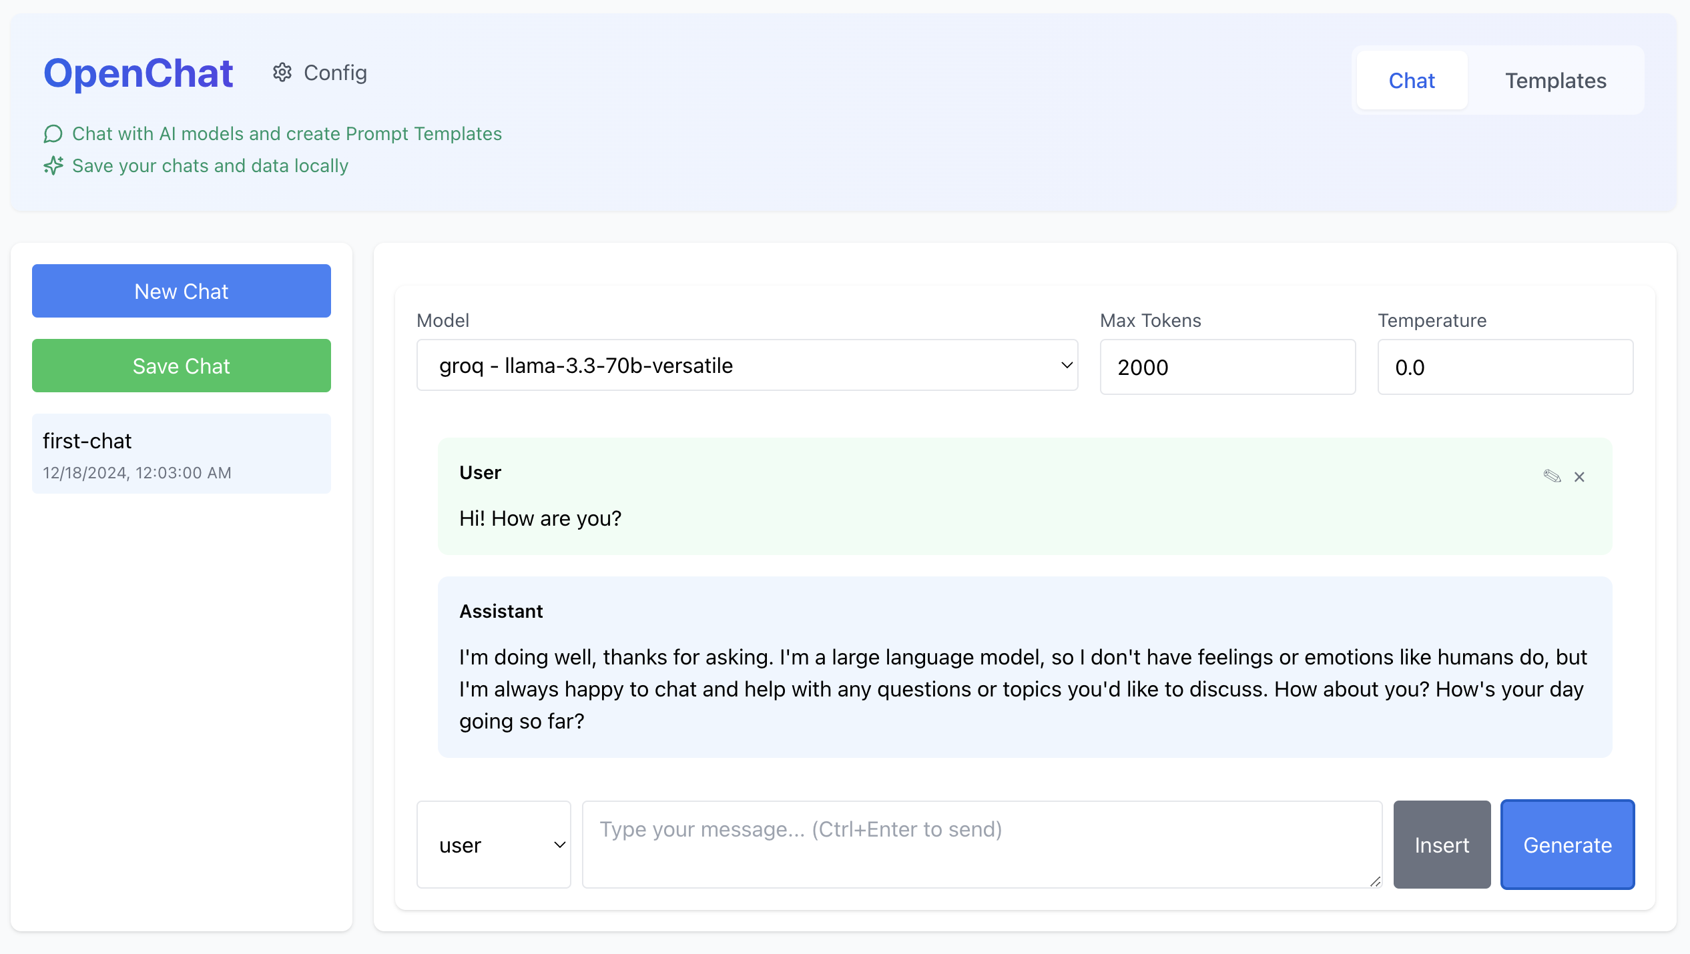Click the textarea resize handle
The width and height of the screenshot is (1690, 954).
[x=1375, y=881]
